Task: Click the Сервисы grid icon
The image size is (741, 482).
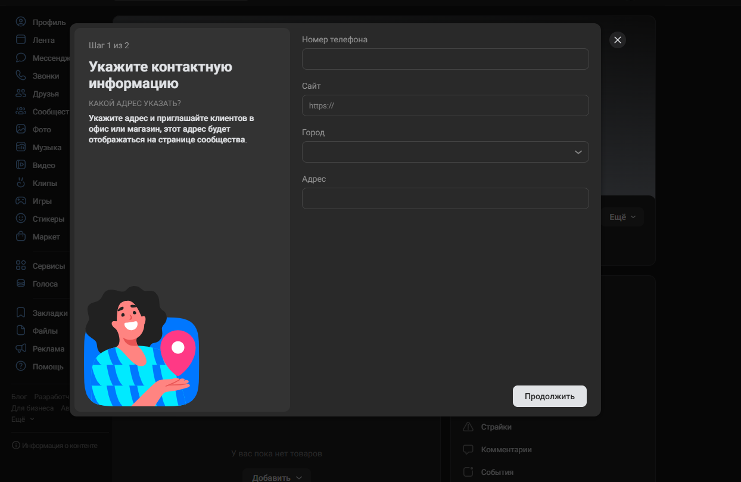Action: point(21,266)
